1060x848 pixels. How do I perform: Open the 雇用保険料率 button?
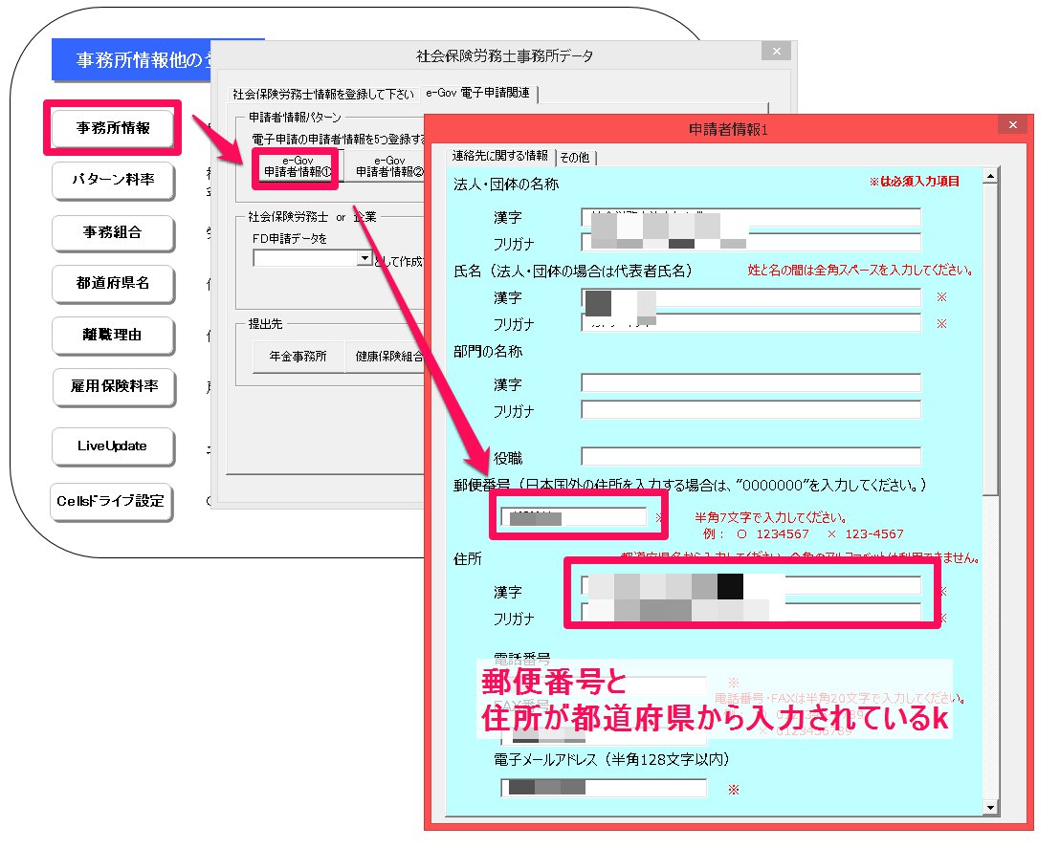point(114,386)
